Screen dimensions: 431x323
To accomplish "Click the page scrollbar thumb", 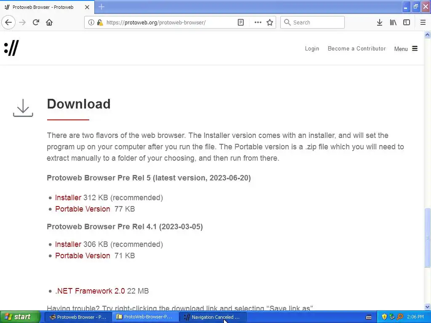I will pos(427,238).
